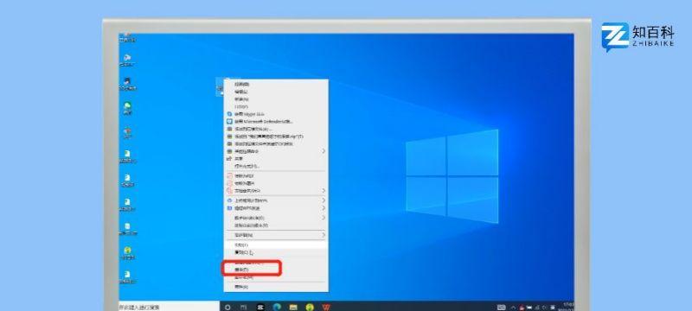Expand the submenu arrow just above the highlighted entry
Viewport: 692px width, 311px height.
(324, 235)
